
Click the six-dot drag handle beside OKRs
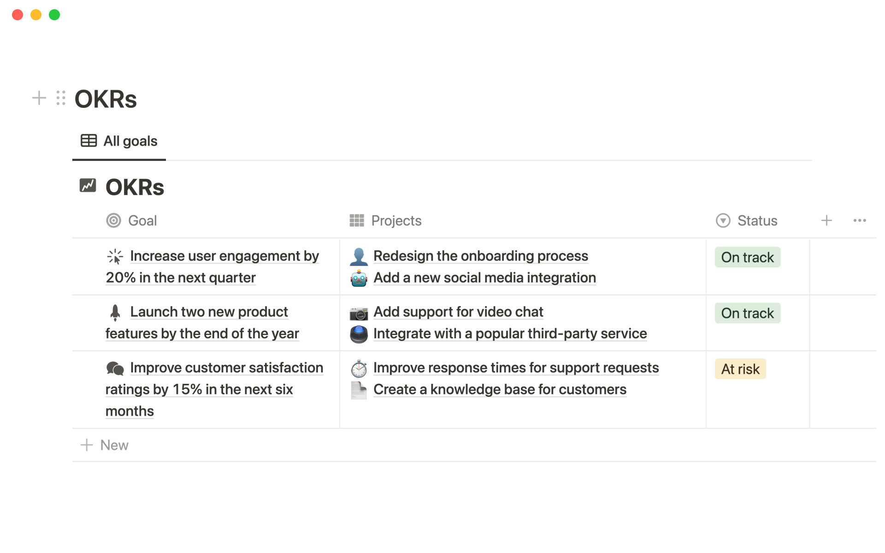point(61,98)
